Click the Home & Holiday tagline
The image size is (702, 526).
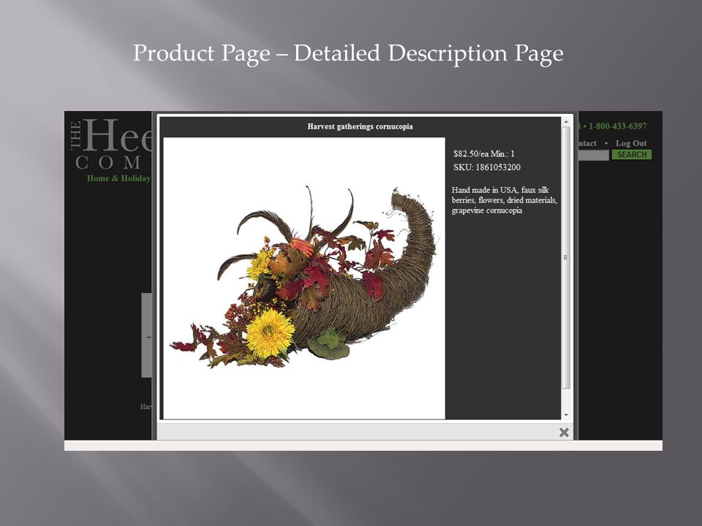pos(119,178)
